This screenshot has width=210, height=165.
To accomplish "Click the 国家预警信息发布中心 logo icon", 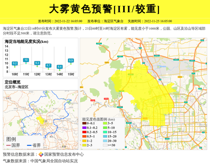I will click(x=41, y=154).
